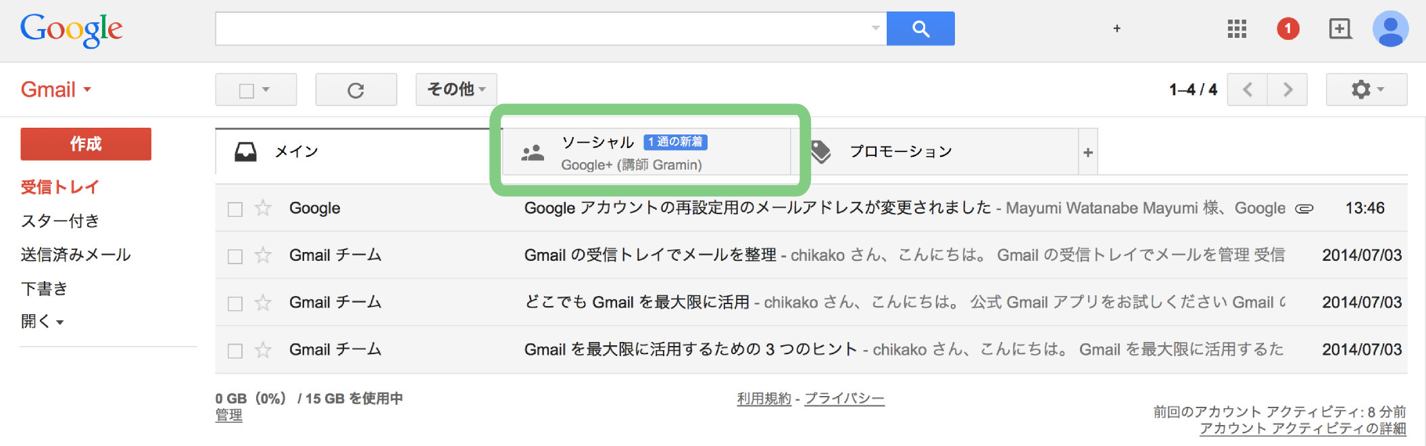Add a new inbox tab with plus
This screenshot has width=1426, height=446.
[x=1088, y=153]
